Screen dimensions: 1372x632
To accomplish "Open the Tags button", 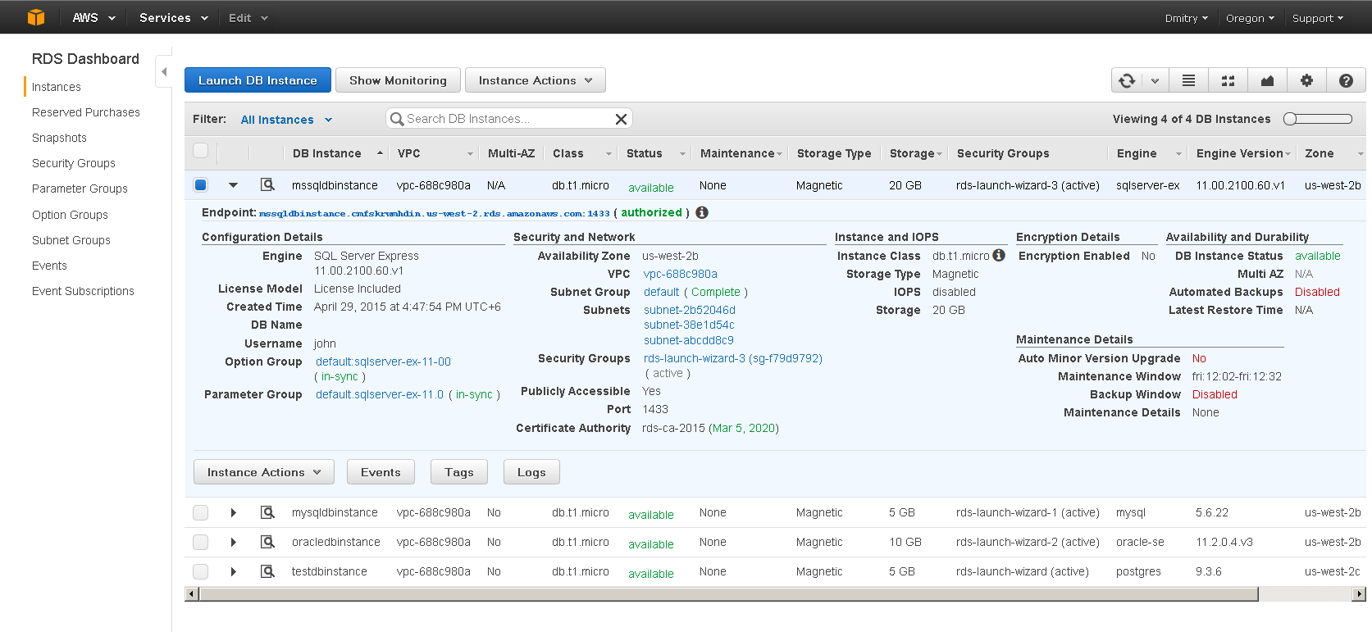I will [459, 472].
